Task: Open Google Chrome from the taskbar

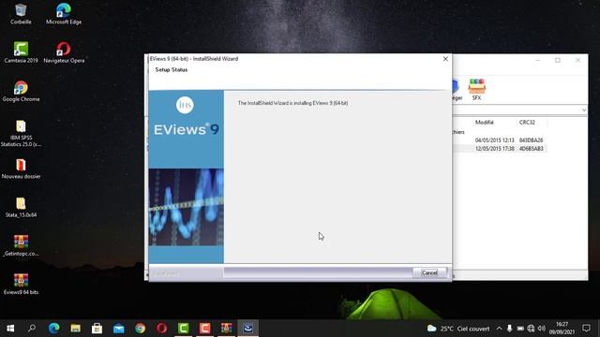Action: [140, 329]
